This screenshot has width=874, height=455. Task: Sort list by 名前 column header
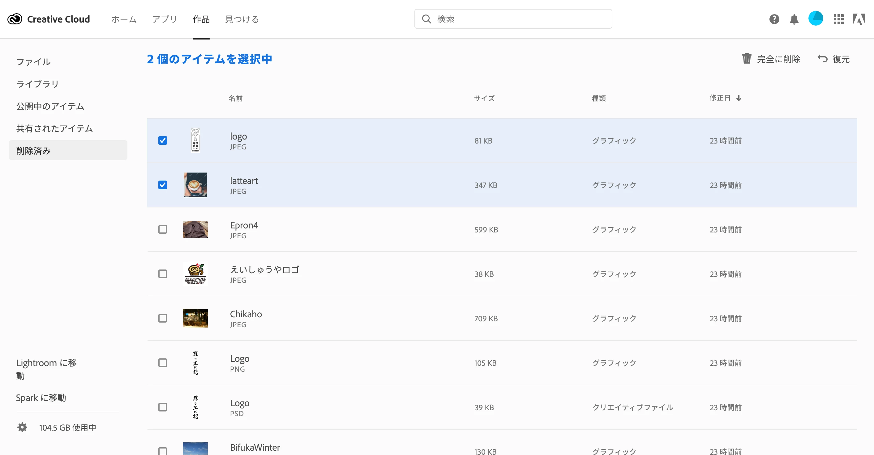[x=235, y=98]
